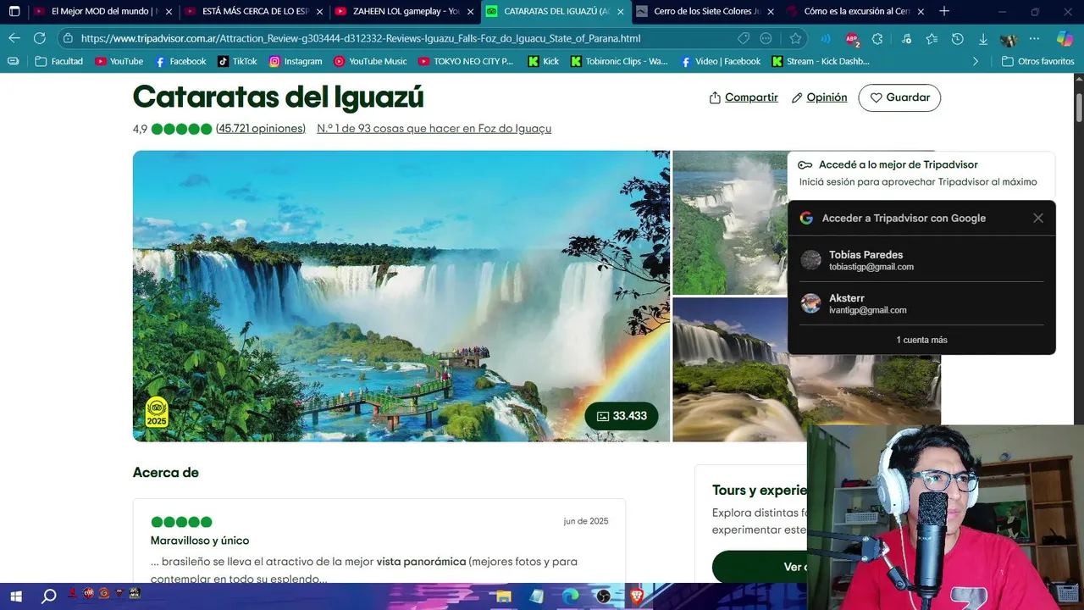1084x610 pixels.
Task: Open the Extensions puzzle icon
Action: coord(877,39)
